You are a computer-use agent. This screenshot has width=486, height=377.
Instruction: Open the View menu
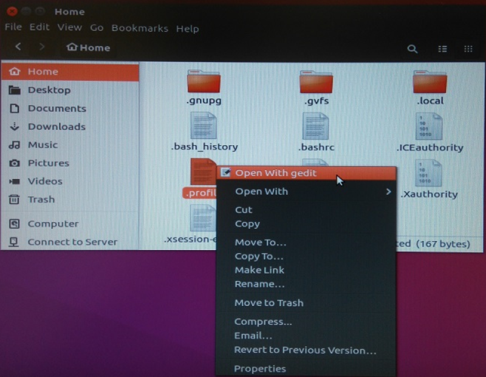coord(70,27)
